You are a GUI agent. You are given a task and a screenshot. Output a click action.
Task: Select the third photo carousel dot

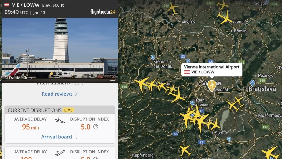[63, 73]
